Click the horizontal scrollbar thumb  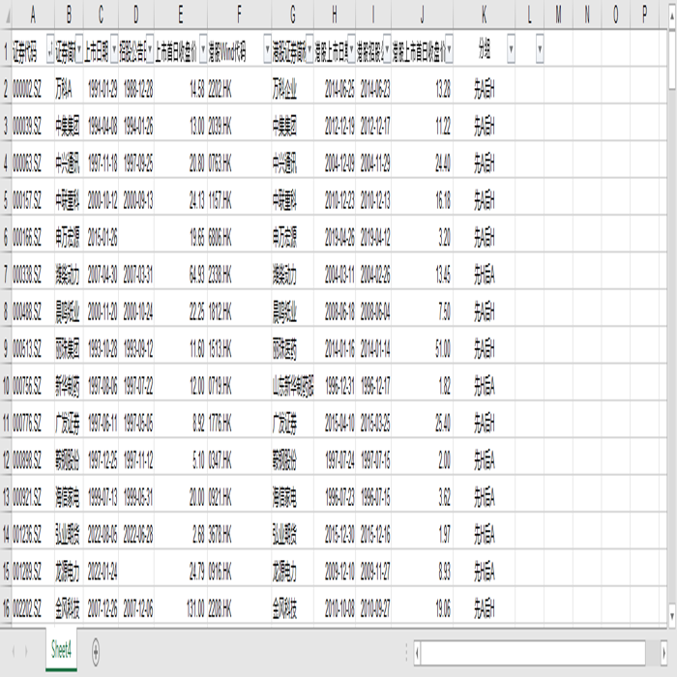pos(533,653)
